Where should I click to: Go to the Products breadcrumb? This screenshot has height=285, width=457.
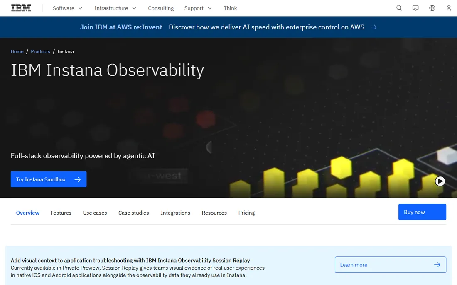pos(40,51)
